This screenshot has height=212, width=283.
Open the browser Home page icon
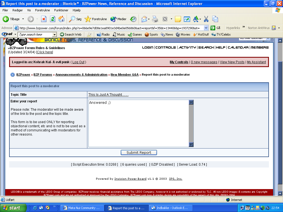pyautogui.click(x=61, y=19)
